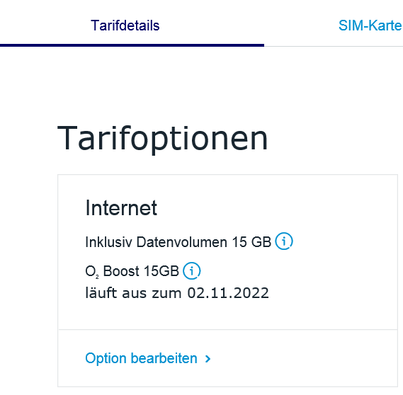Click the O2 brand symbol in Boost line
403x395 pixels.
click(x=92, y=272)
